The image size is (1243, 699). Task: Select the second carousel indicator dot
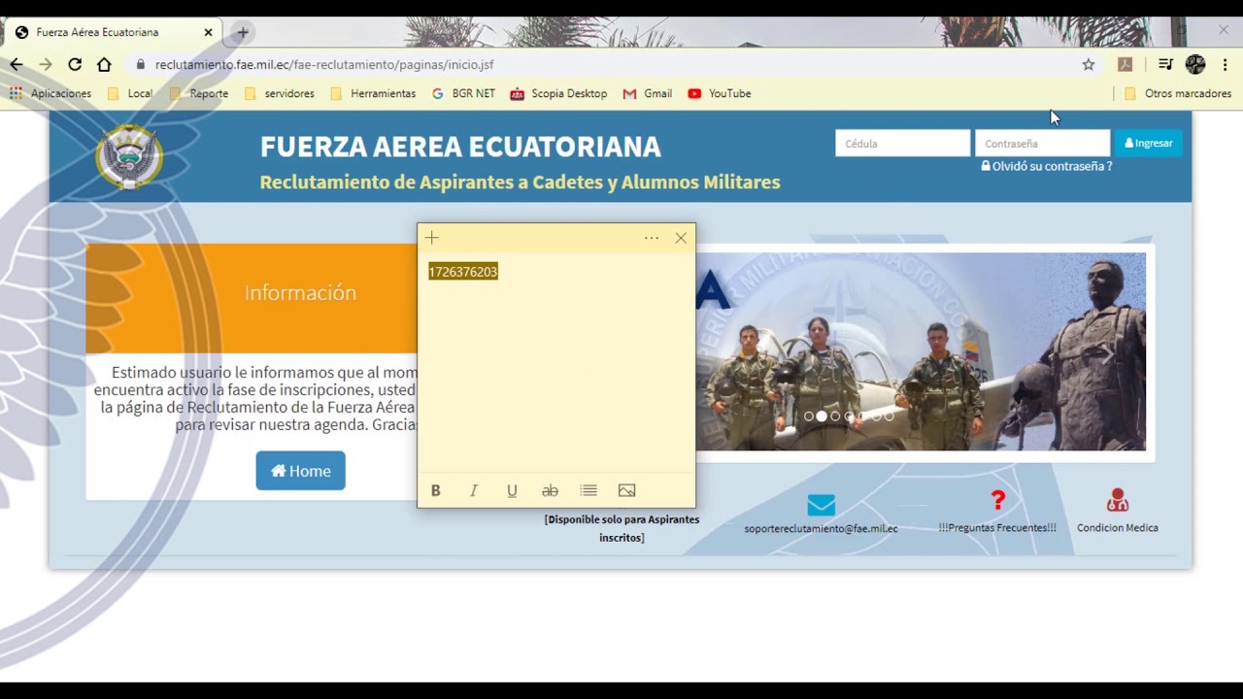(822, 416)
